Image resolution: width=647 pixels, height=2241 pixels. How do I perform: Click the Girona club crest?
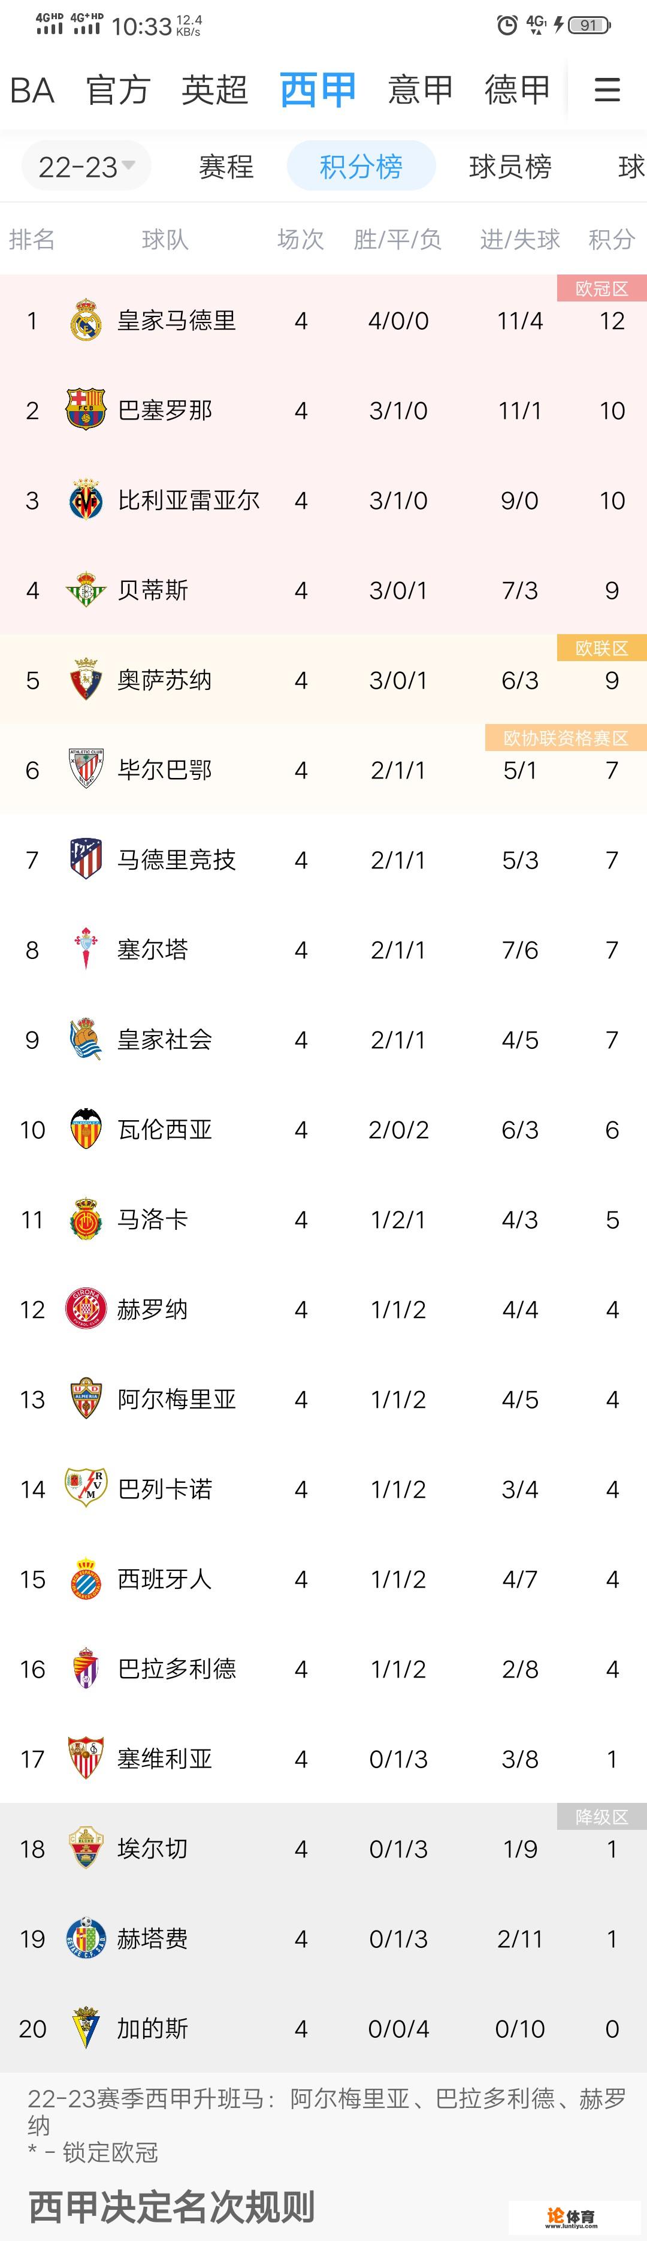point(85,1309)
